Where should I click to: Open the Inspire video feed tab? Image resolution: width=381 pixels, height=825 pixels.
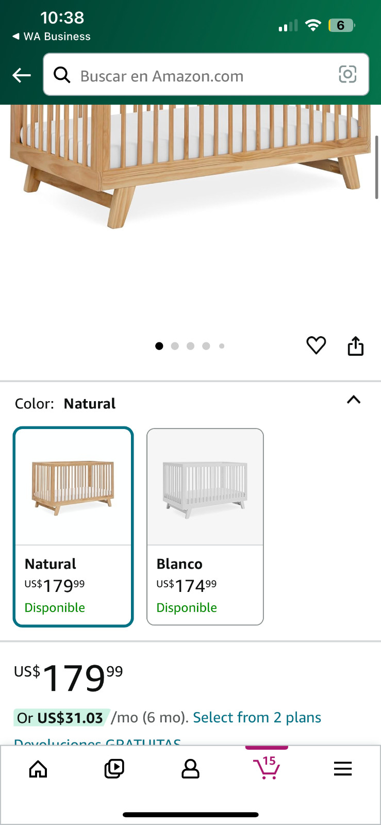(114, 769)
